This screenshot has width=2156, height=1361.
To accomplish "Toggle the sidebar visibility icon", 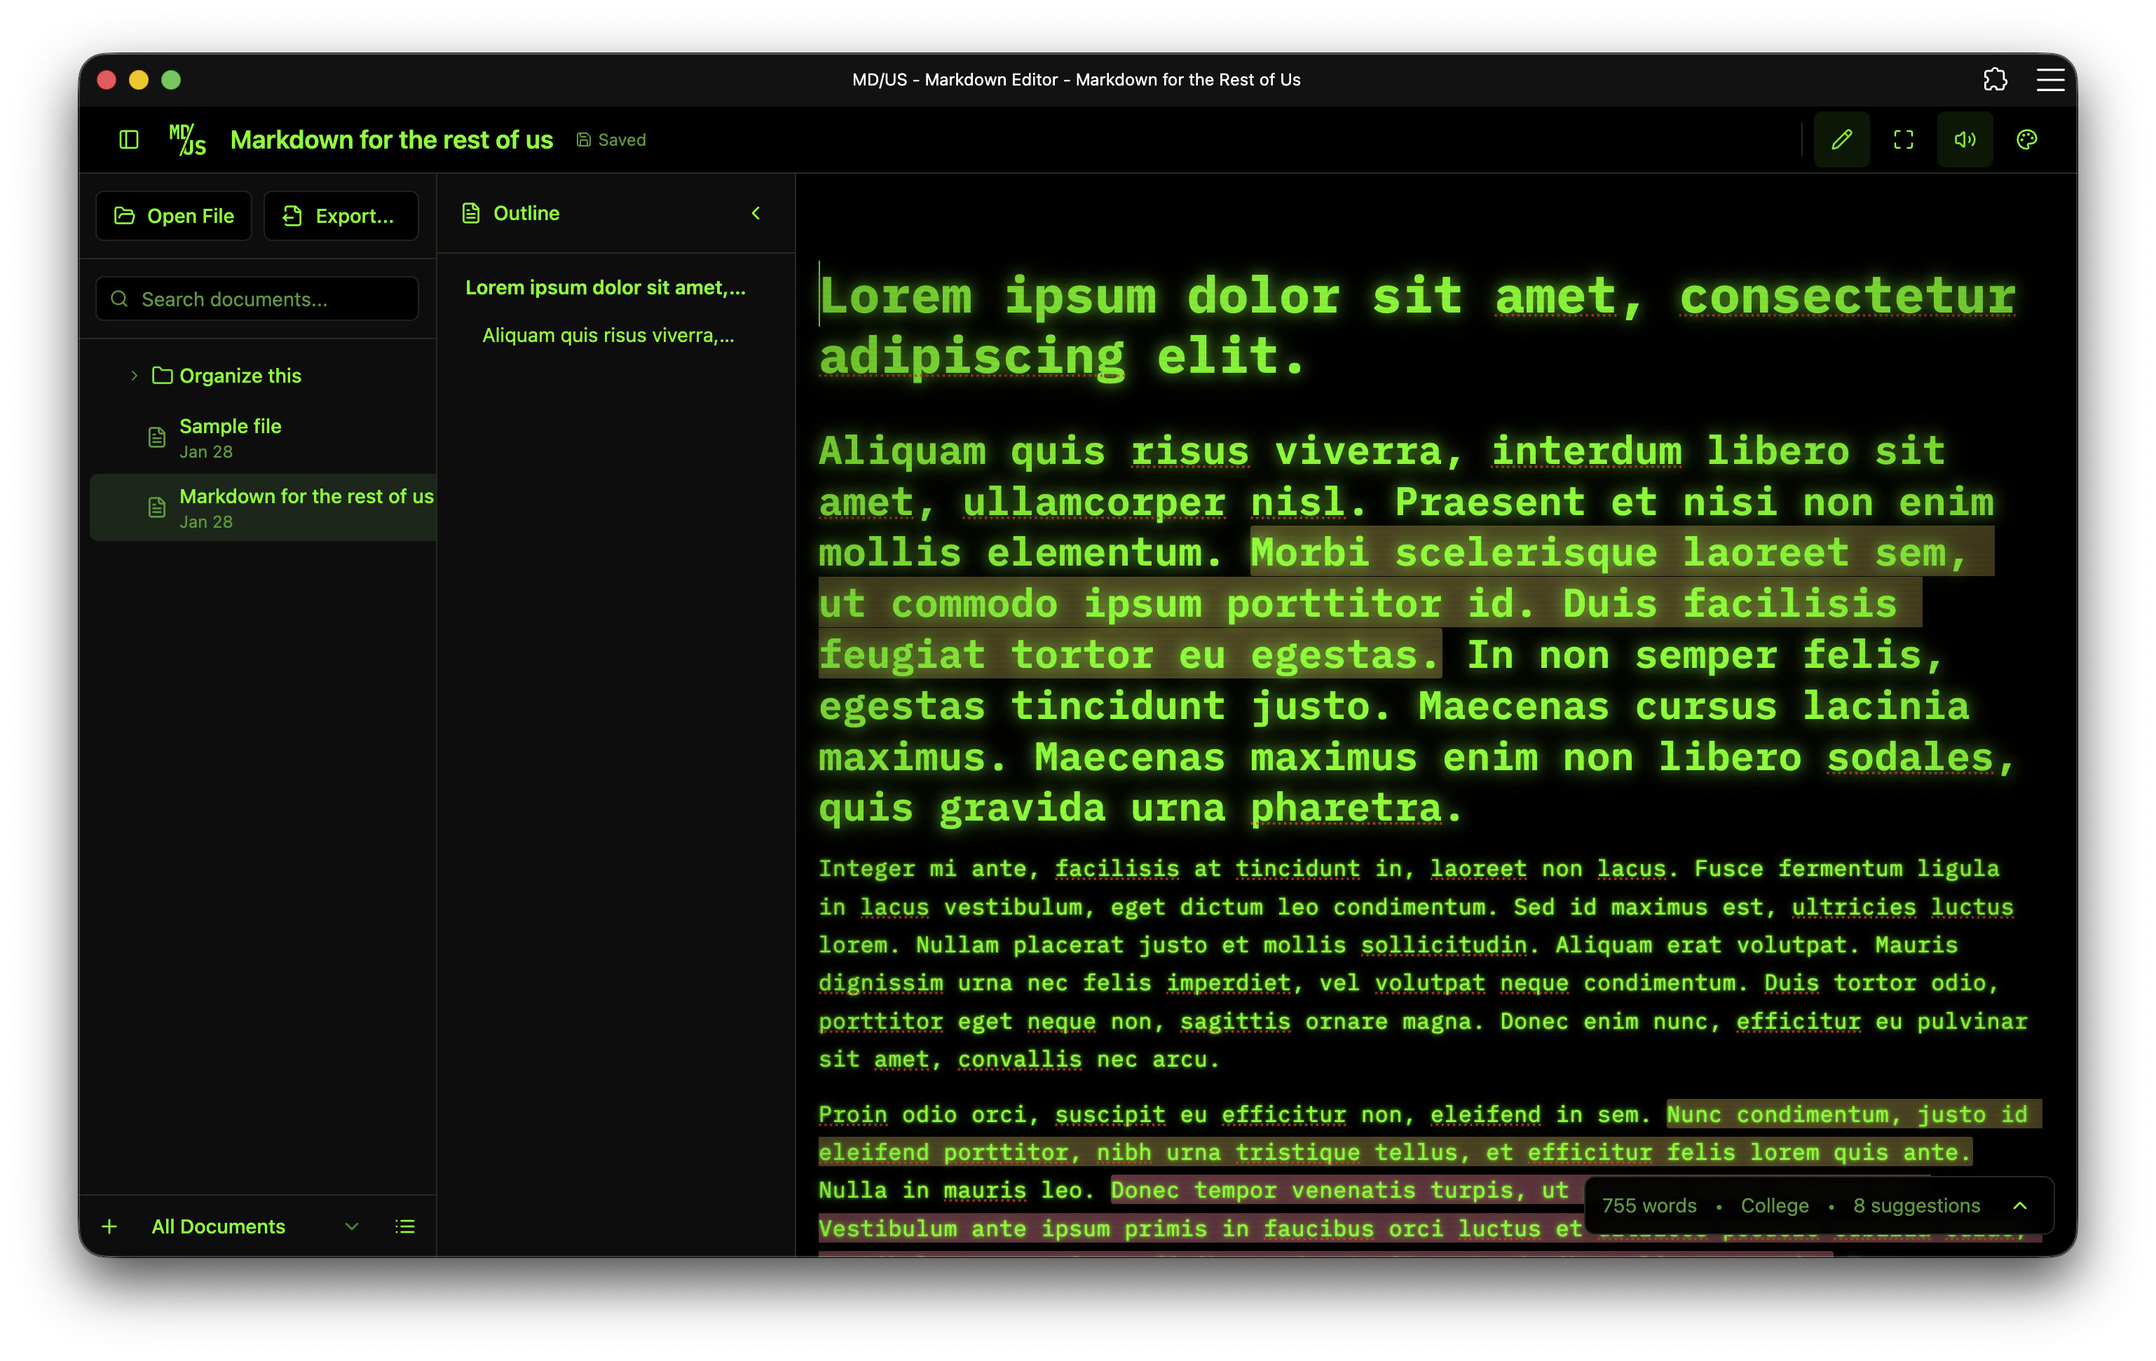I will point(129,139).
